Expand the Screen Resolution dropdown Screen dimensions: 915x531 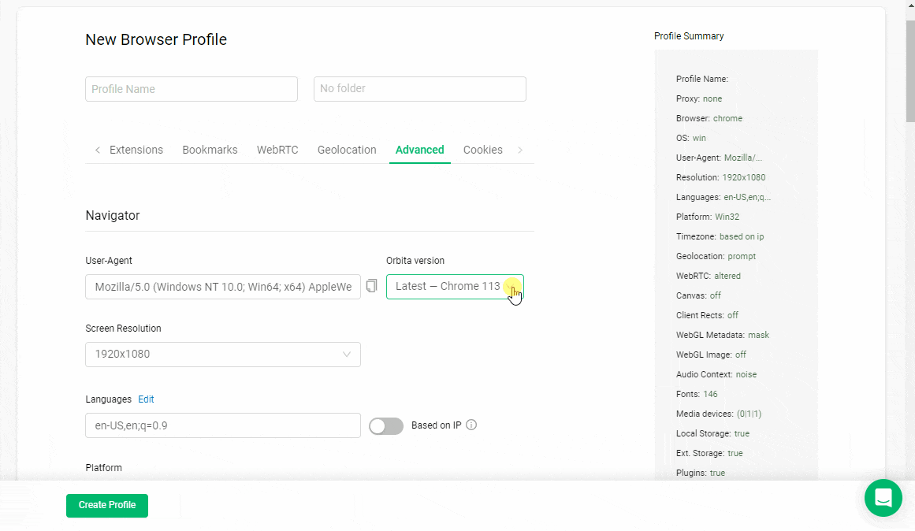[x=223, y=355]
